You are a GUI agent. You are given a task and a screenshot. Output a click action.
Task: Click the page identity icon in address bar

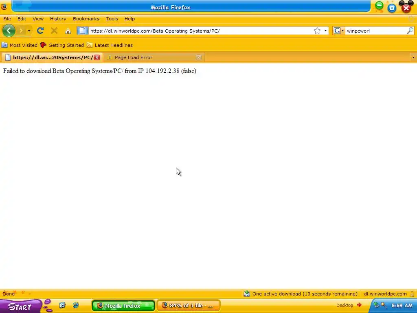[82, 31]
